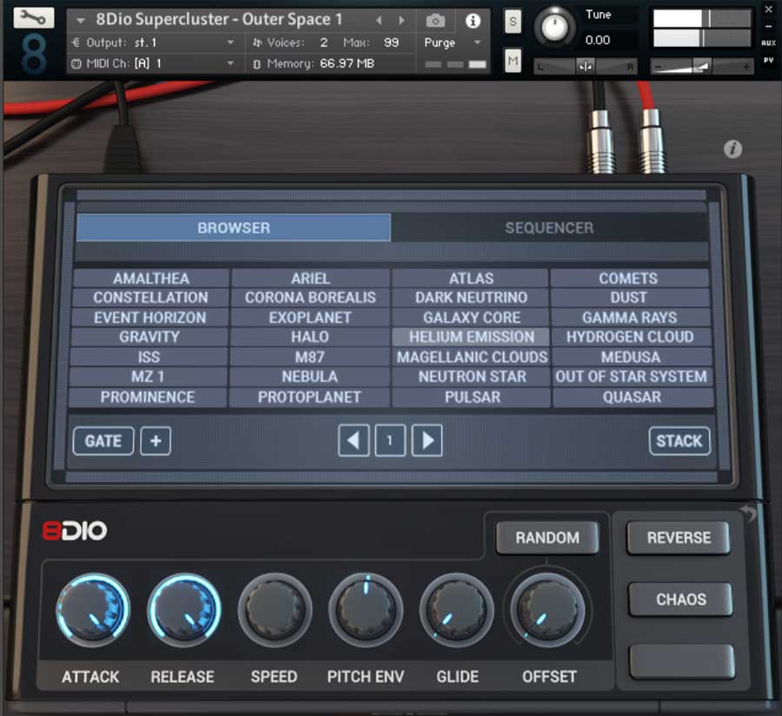Select the PROTOPLANET preset

(309, 397)
